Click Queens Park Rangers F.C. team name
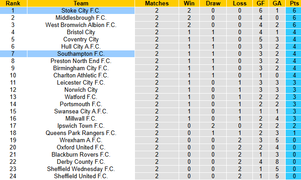 81,133
